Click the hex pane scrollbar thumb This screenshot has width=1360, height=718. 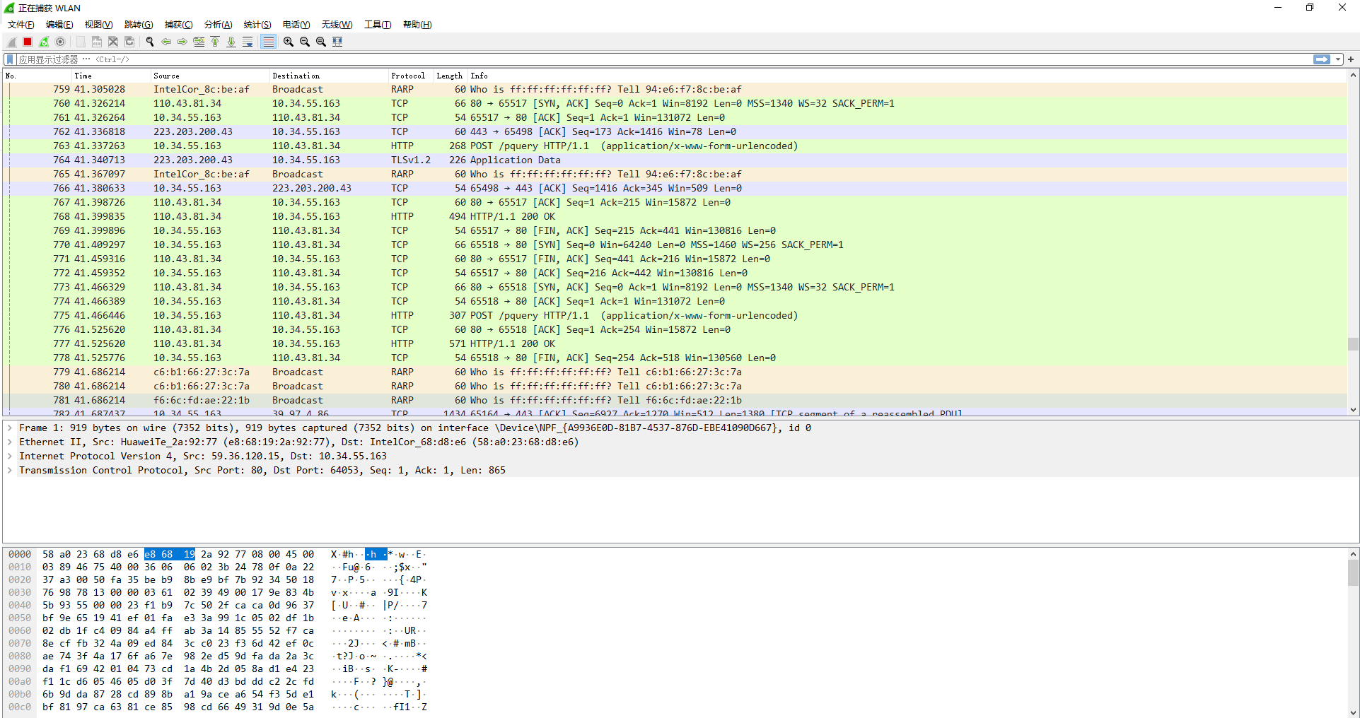point(1353,573)
